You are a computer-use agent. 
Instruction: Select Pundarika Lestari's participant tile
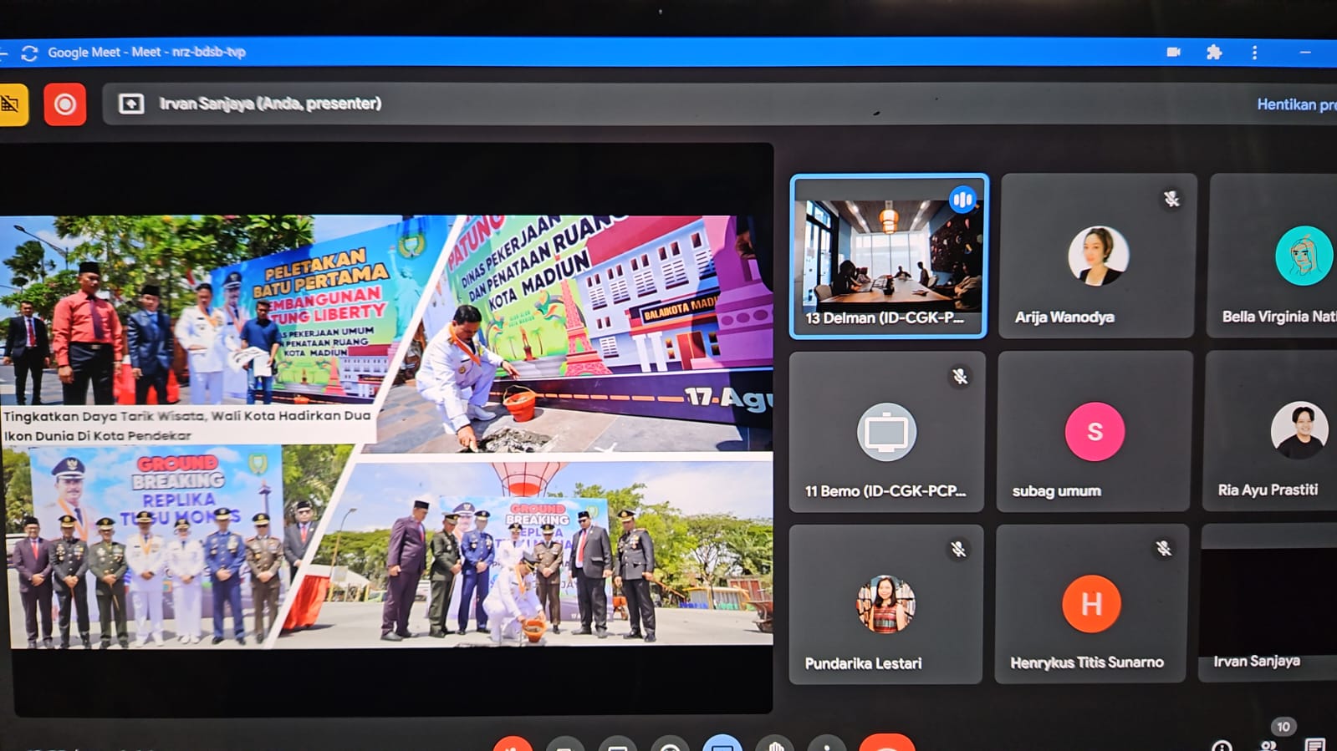[x=885, y=604]
